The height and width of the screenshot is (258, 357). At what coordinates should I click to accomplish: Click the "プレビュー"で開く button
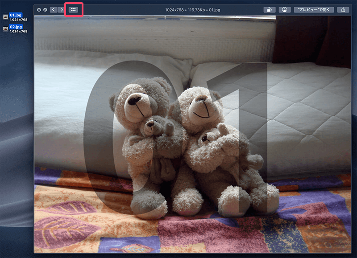[x=314, y=10]
